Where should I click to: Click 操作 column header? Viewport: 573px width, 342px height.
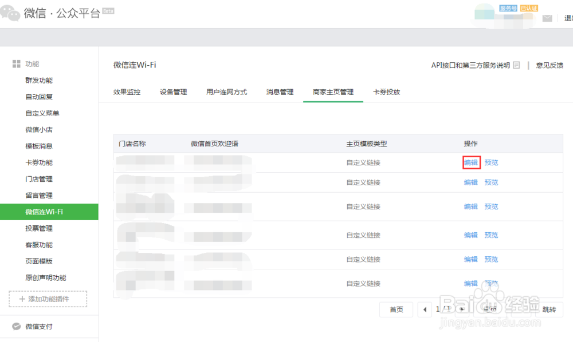point(470,144)
